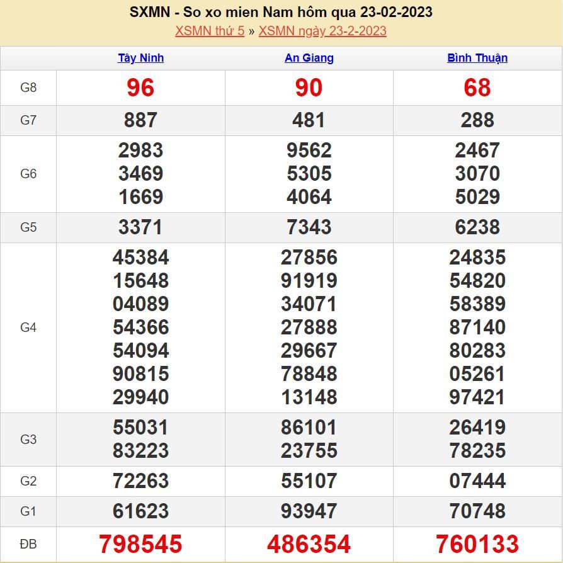Screen dimensions: 563x563
Task: Click the G2 number 72263
Action: 140,481
